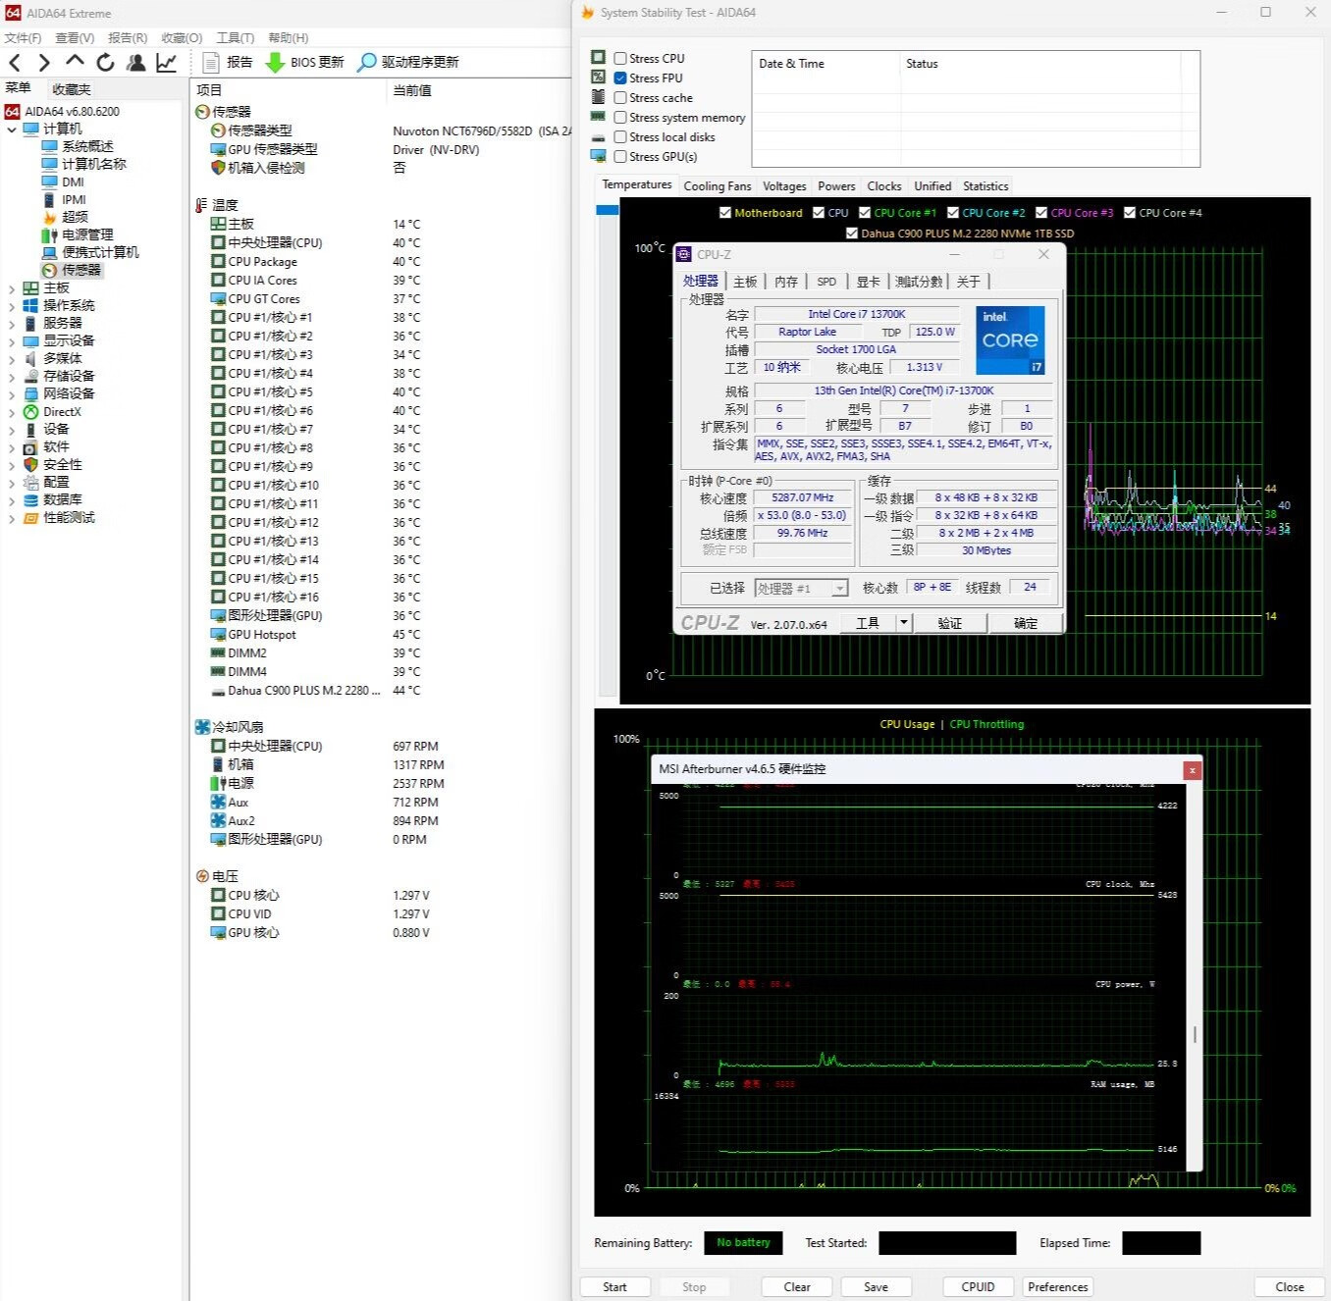Screen dimensions: 1331x1301
Task: Toggle Motherboard graph checkbox
Action: point(725,213)
